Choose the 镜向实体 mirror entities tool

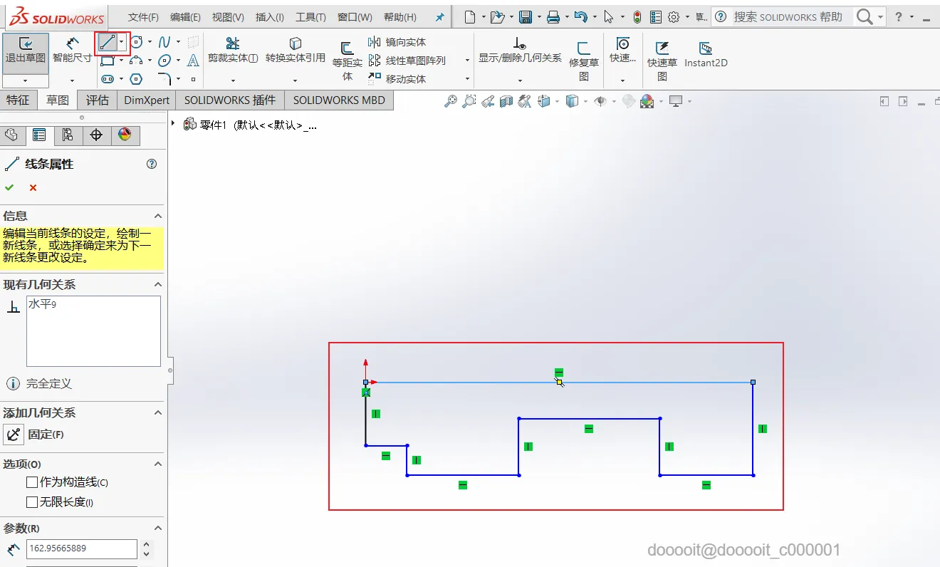click(x=397, y=43)
